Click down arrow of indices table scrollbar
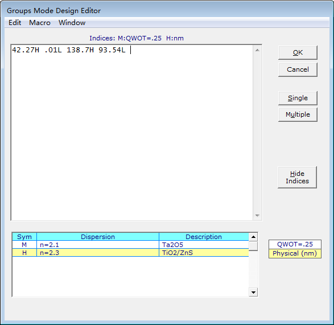334x325 pixels. point(253,292)
